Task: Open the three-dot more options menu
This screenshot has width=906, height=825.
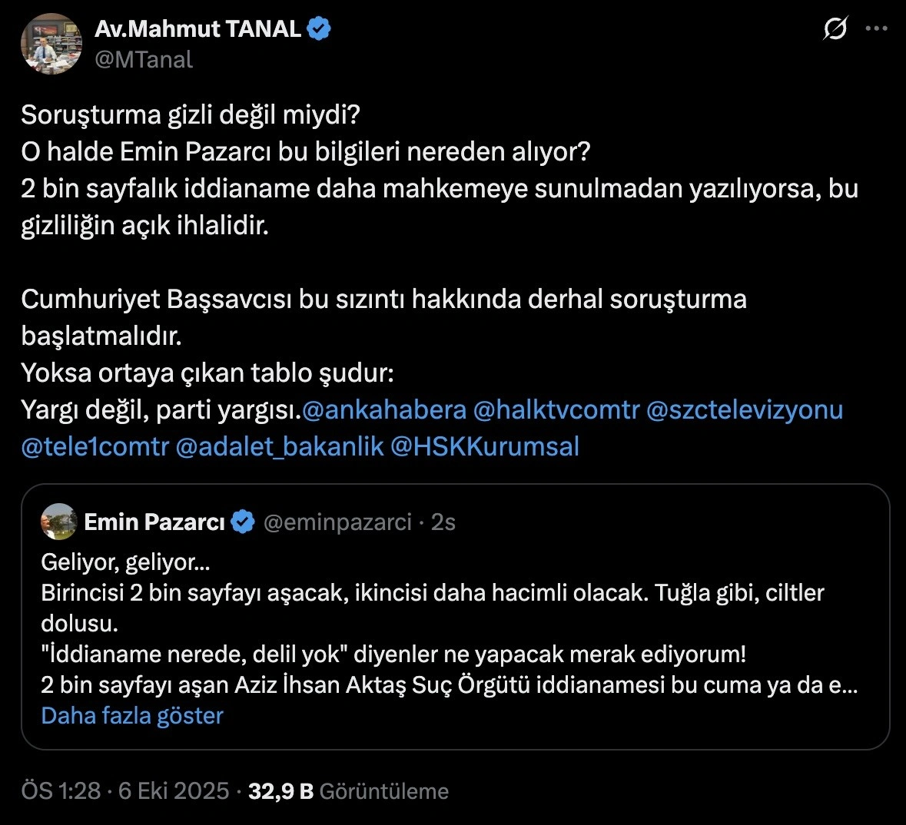Action: point(877,29)
